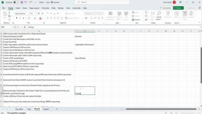The width and height of the screenshot is (202, 114).
Task: Click Increase Font Size icon
Action: (x=39, y=13)
